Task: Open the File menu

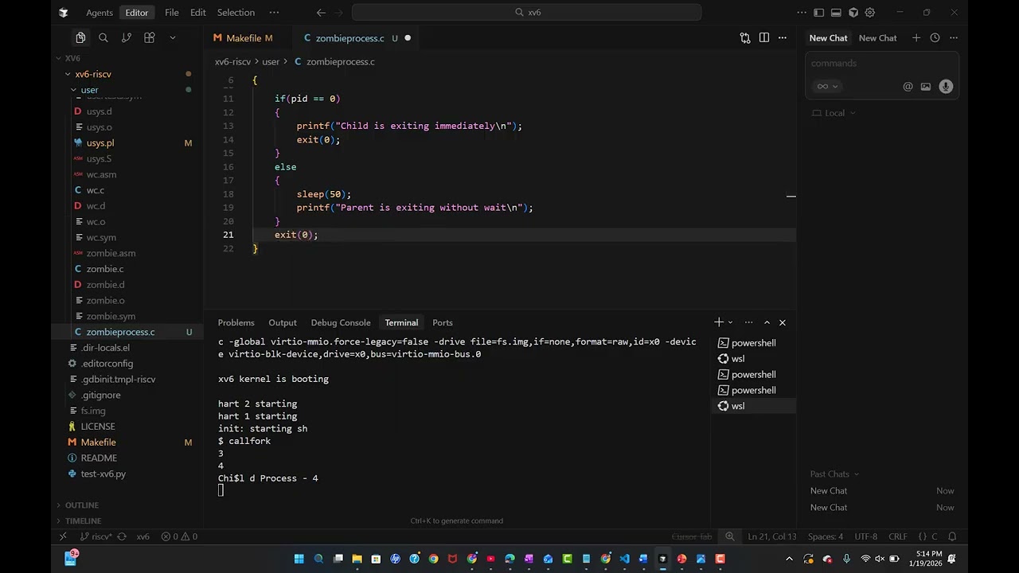Action: point(171,13)
